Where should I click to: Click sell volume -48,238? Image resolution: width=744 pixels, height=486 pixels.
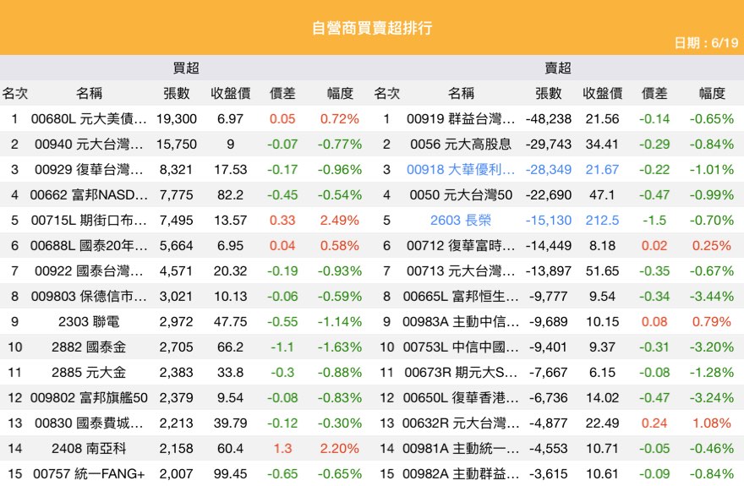pyautogui.click(x=549, y=118)
